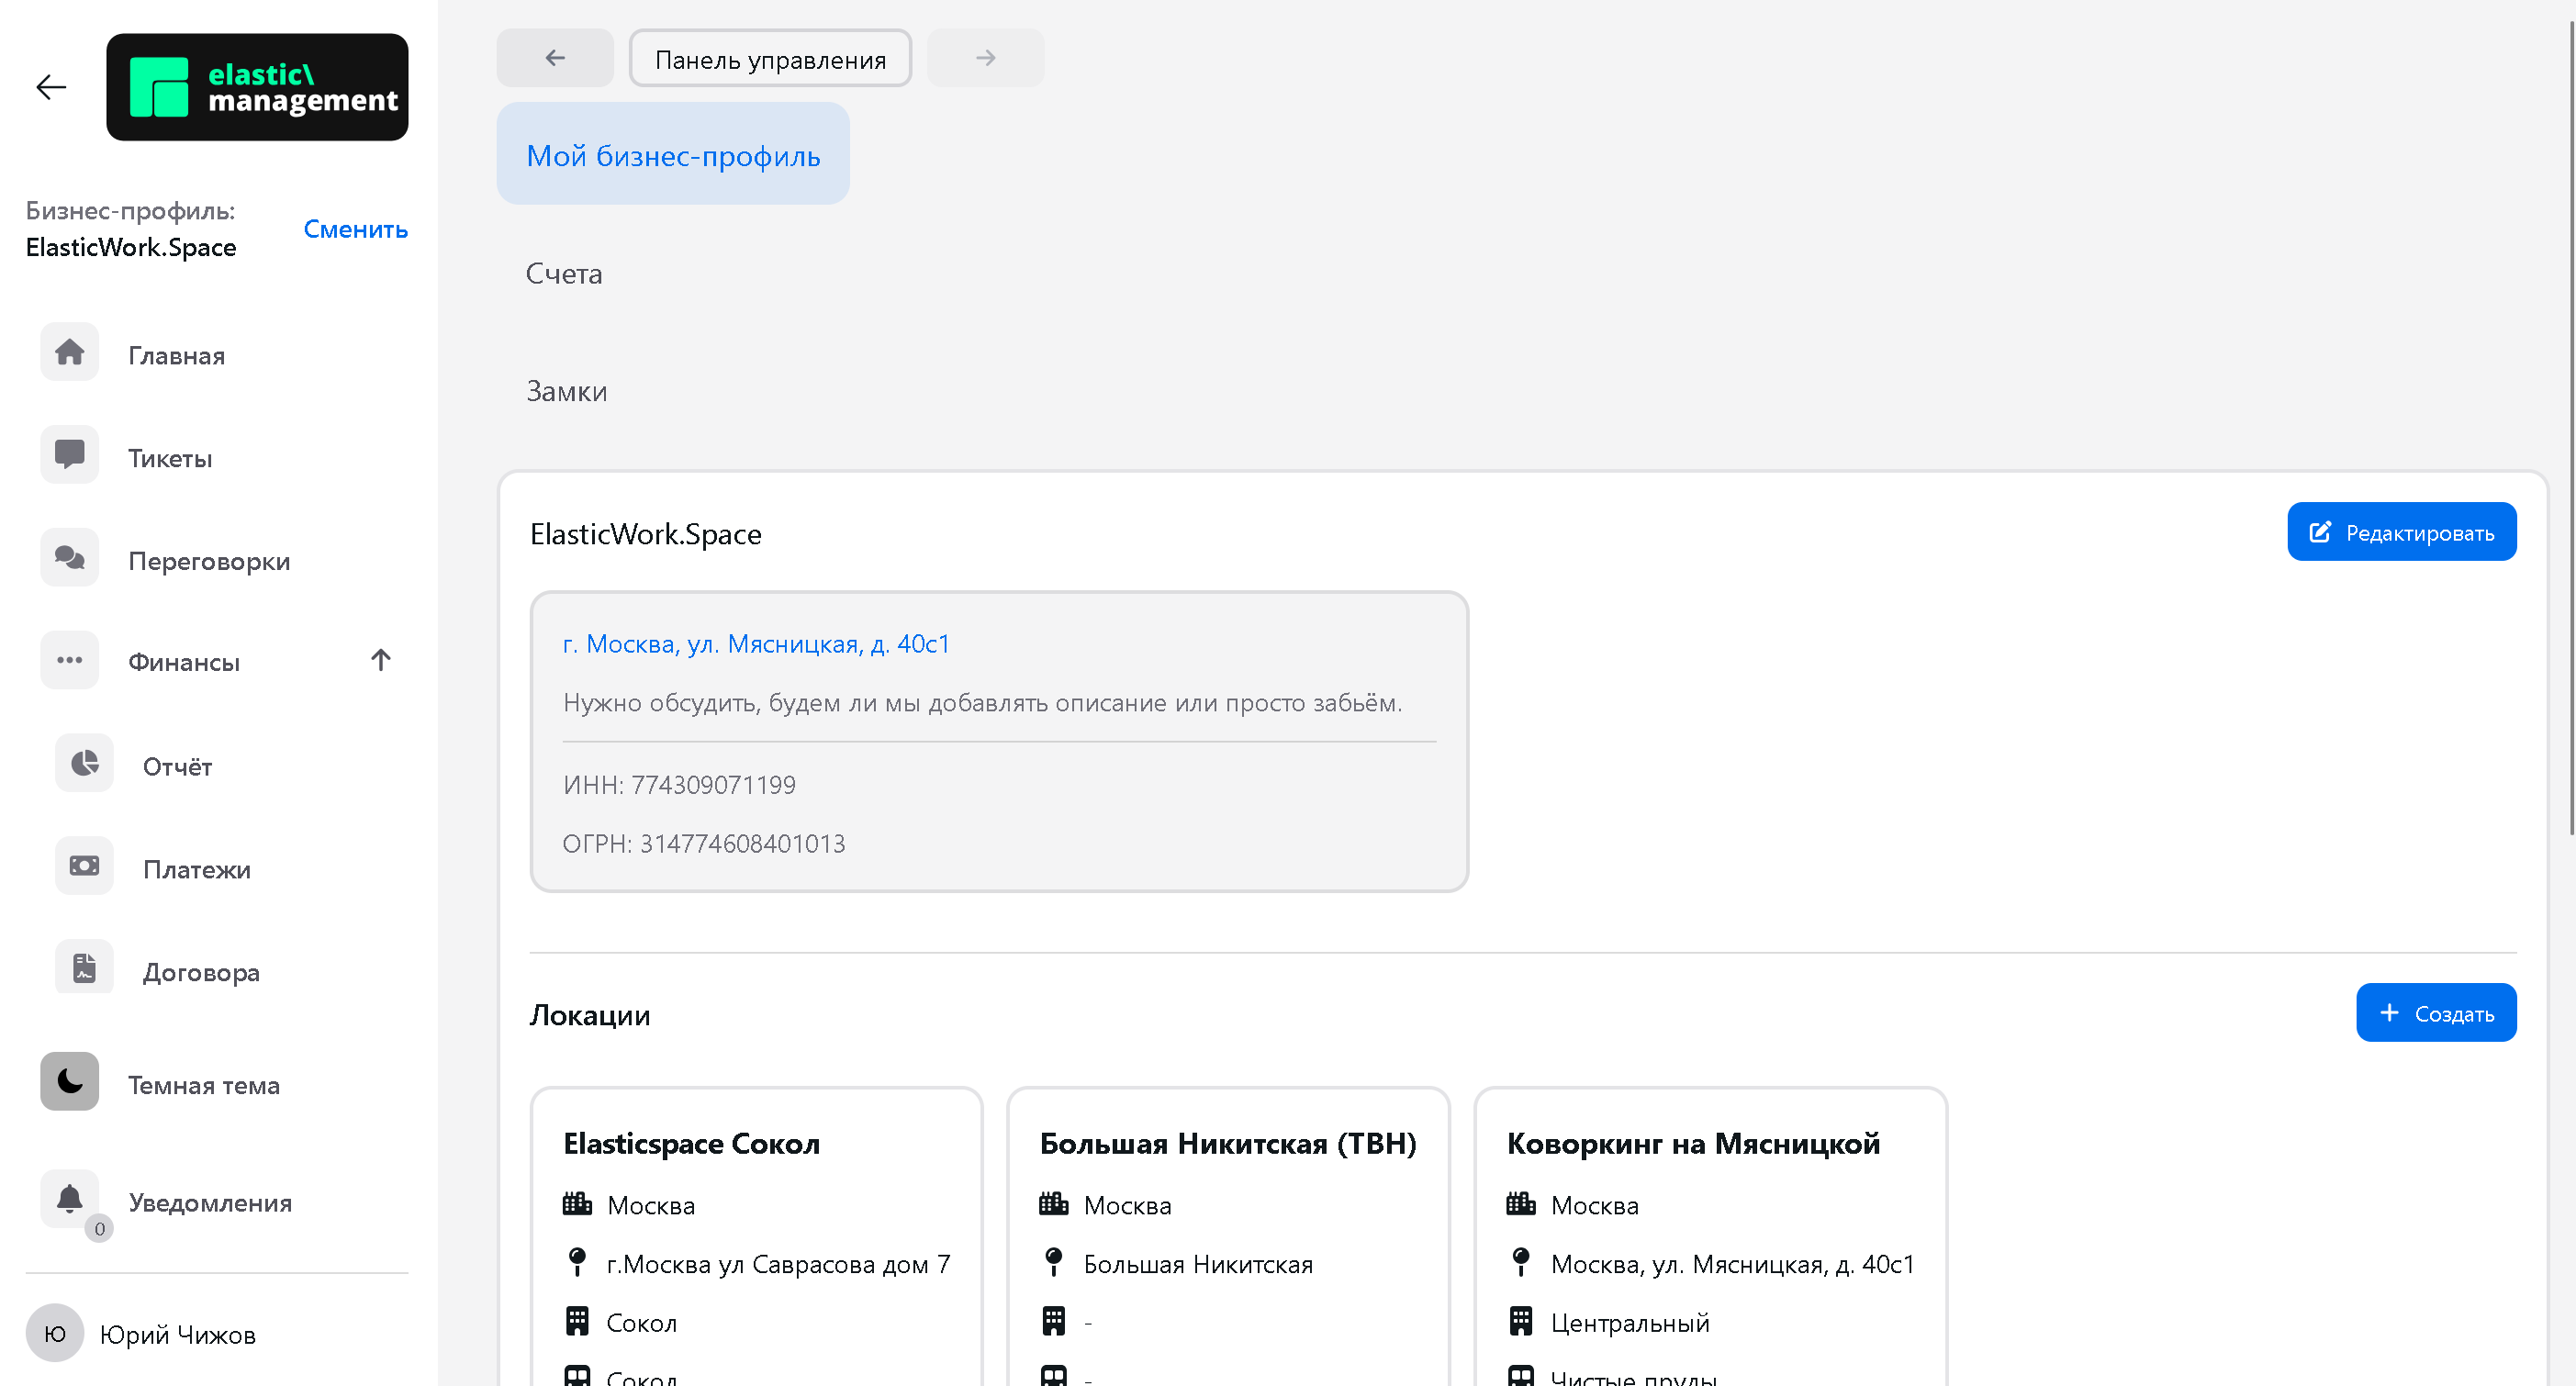Open the Большая Никитская (ТВН) card title
The image size is (2576, 1386).
[1228, 1143]
